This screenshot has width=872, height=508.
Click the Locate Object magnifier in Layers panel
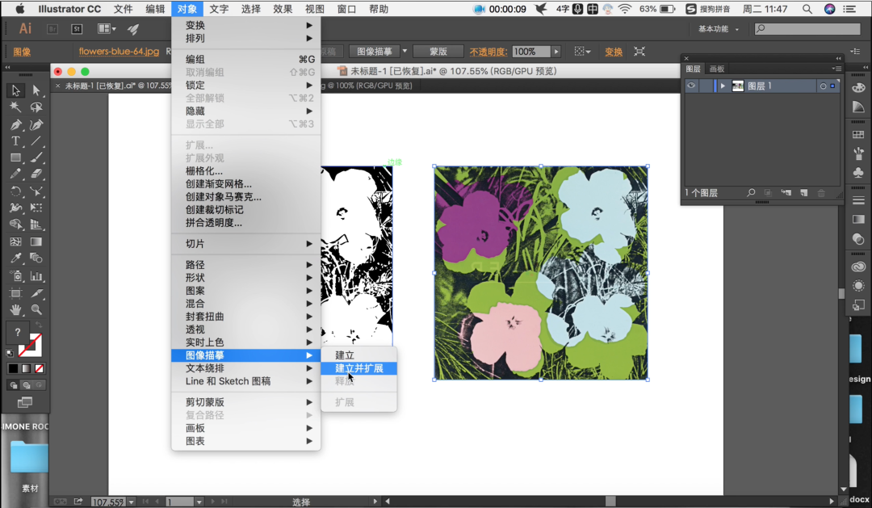[751, 192]
